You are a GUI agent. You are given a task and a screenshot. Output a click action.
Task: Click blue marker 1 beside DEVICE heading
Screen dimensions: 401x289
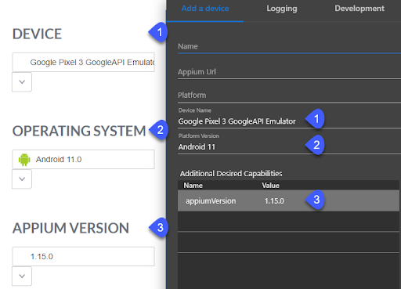pos(158,32)
